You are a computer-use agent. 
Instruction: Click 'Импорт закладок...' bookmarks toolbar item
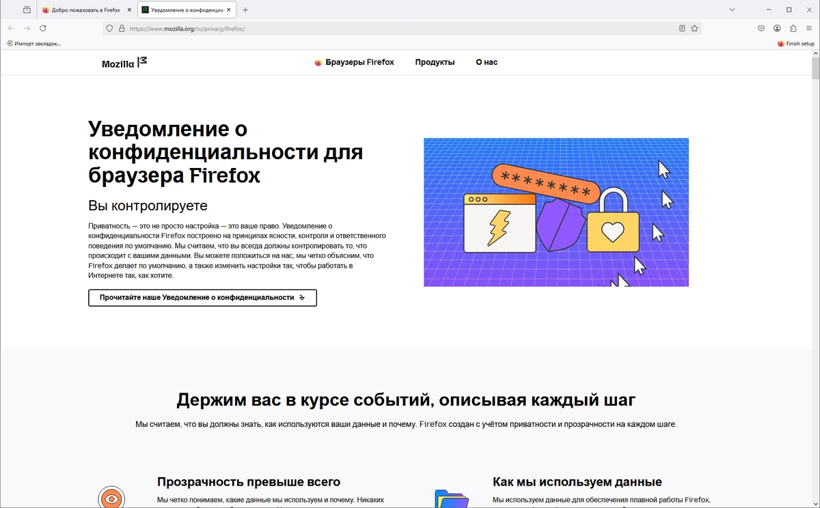tap(33, 44)
